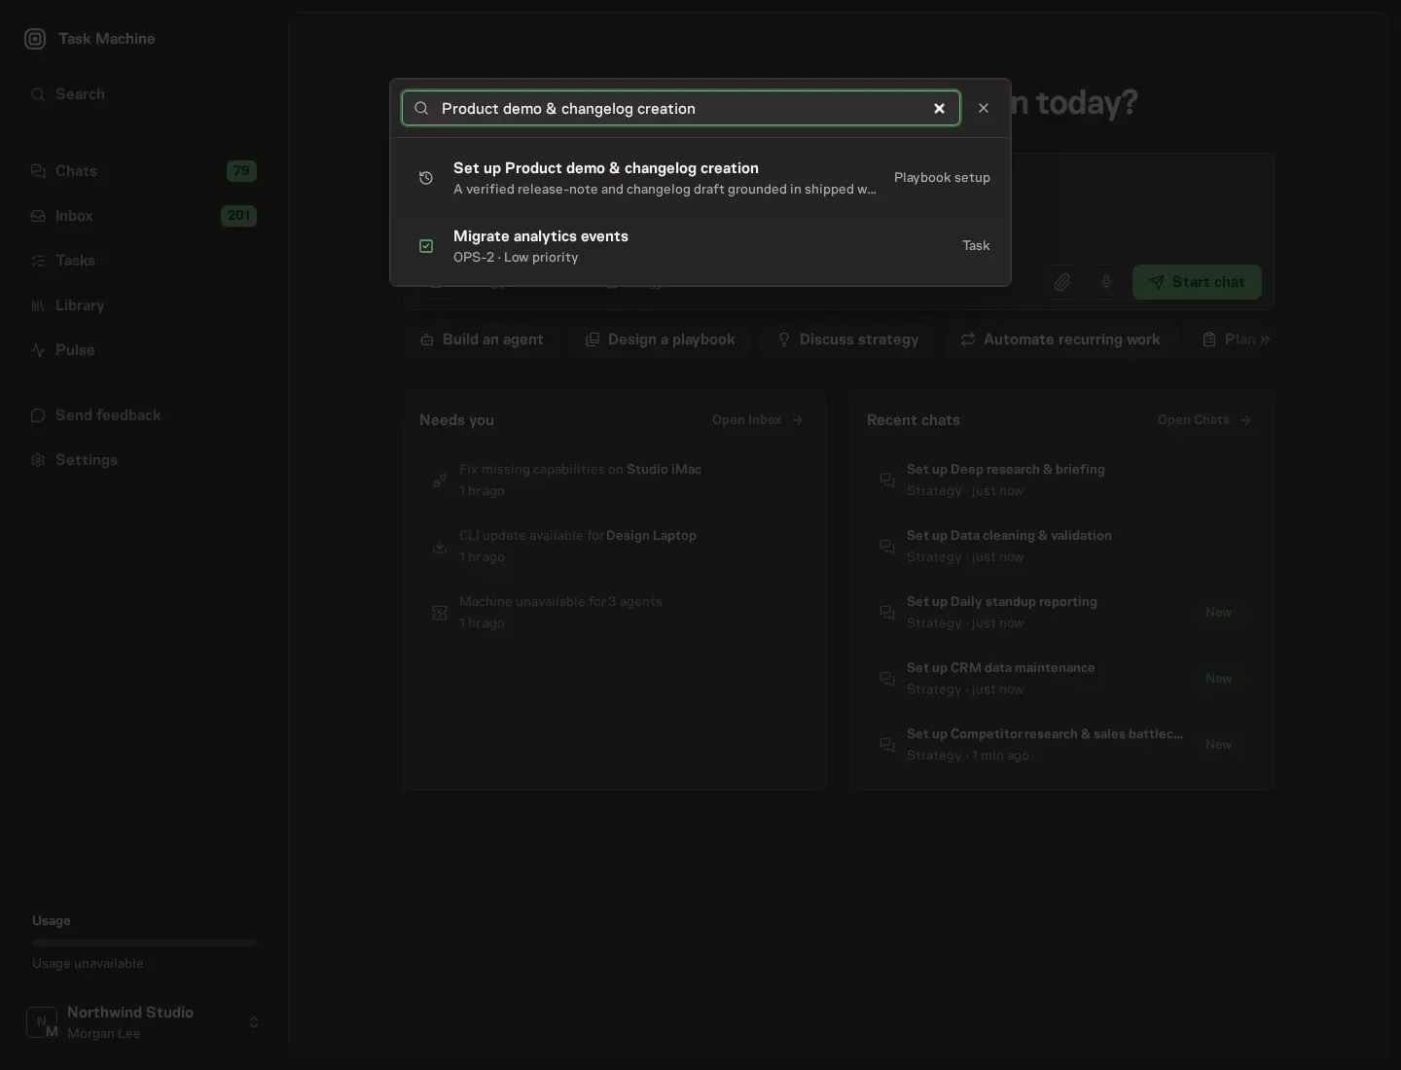Open Inbox from the sidebar

point(144,216)
